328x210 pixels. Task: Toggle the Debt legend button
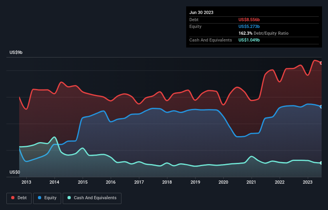(x=19, y=198)
